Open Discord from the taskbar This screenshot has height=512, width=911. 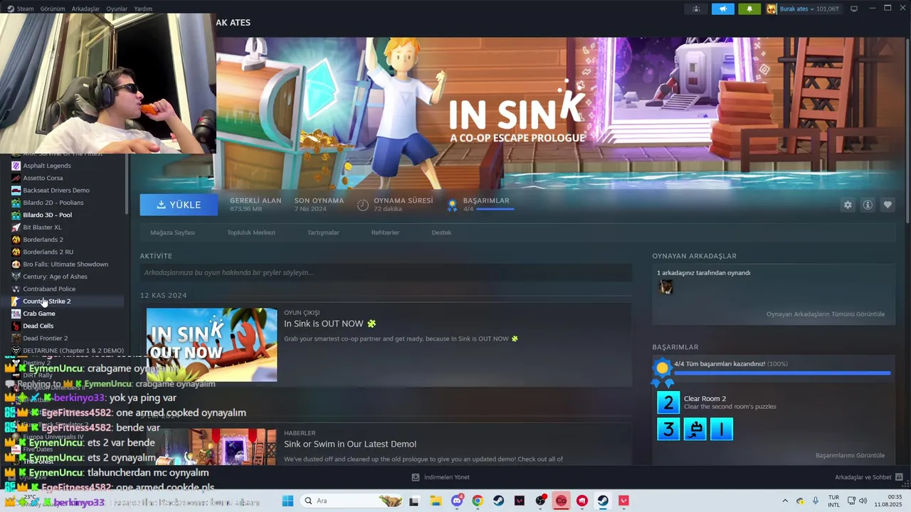pos(457,501)
